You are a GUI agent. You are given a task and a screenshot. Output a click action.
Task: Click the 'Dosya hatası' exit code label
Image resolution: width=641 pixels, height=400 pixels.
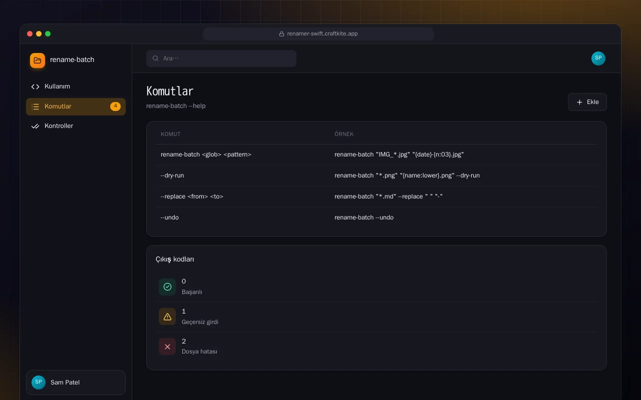(199, 351)
